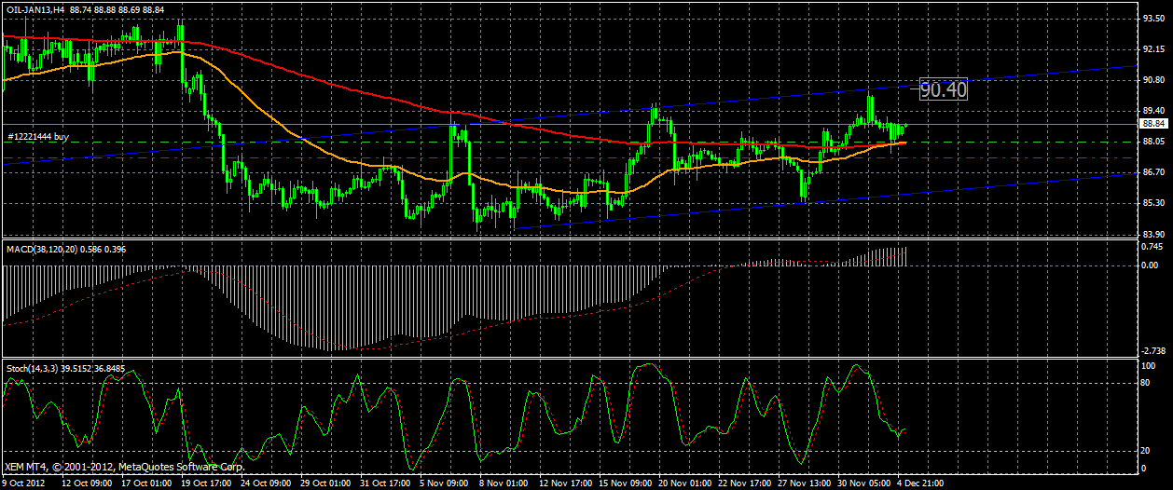Click the '24 Oct 09:00' time axis label

[266, 483]
